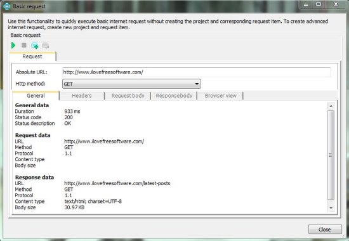The image size is (349, 241).
Task: Open the Request body tab
Action: pyautogui.click(x=128, y=96)
